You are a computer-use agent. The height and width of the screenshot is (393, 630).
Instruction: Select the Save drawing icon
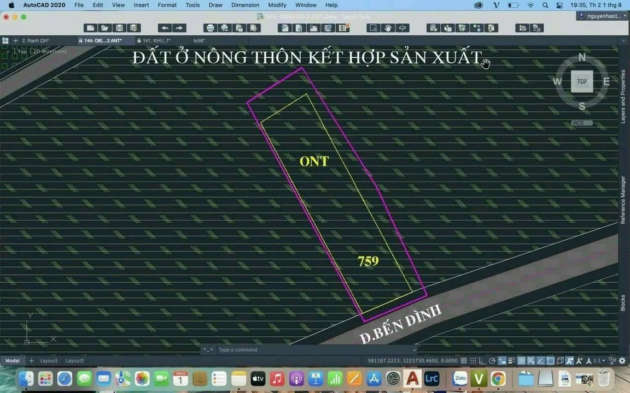[x=119, y=27]
